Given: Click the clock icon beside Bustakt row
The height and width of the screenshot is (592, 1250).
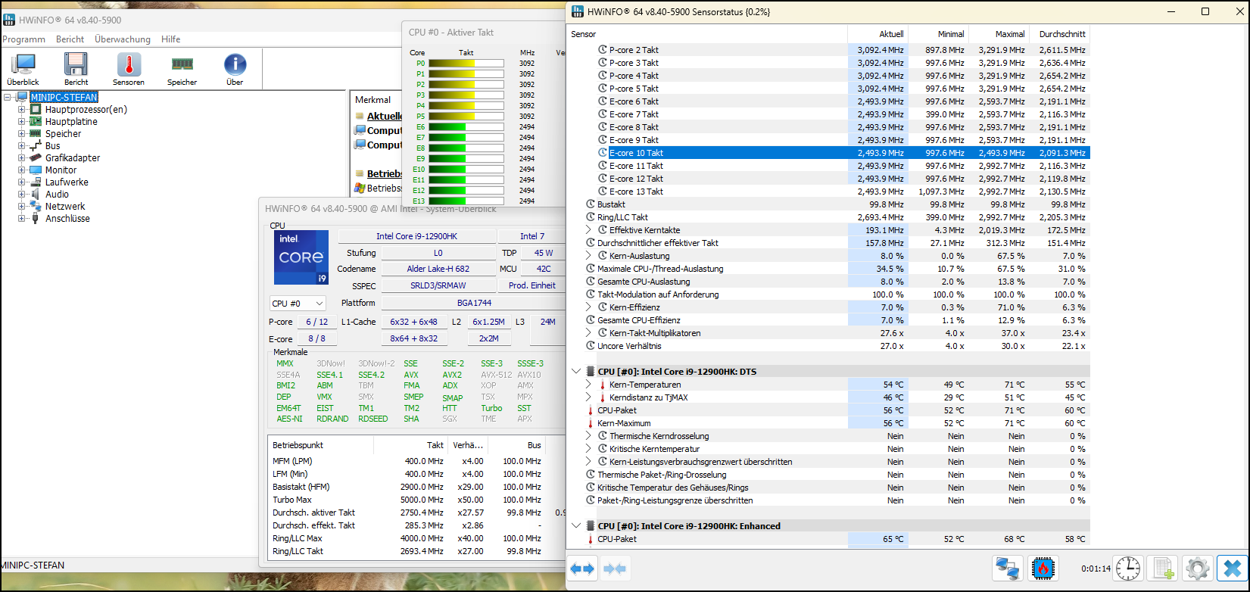Looking at the screenshot, I should [x=591, y=204].
